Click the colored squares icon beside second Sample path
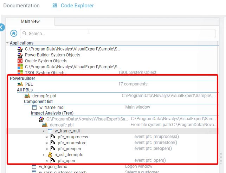This screenshot has width=226, height=173. 20,67
